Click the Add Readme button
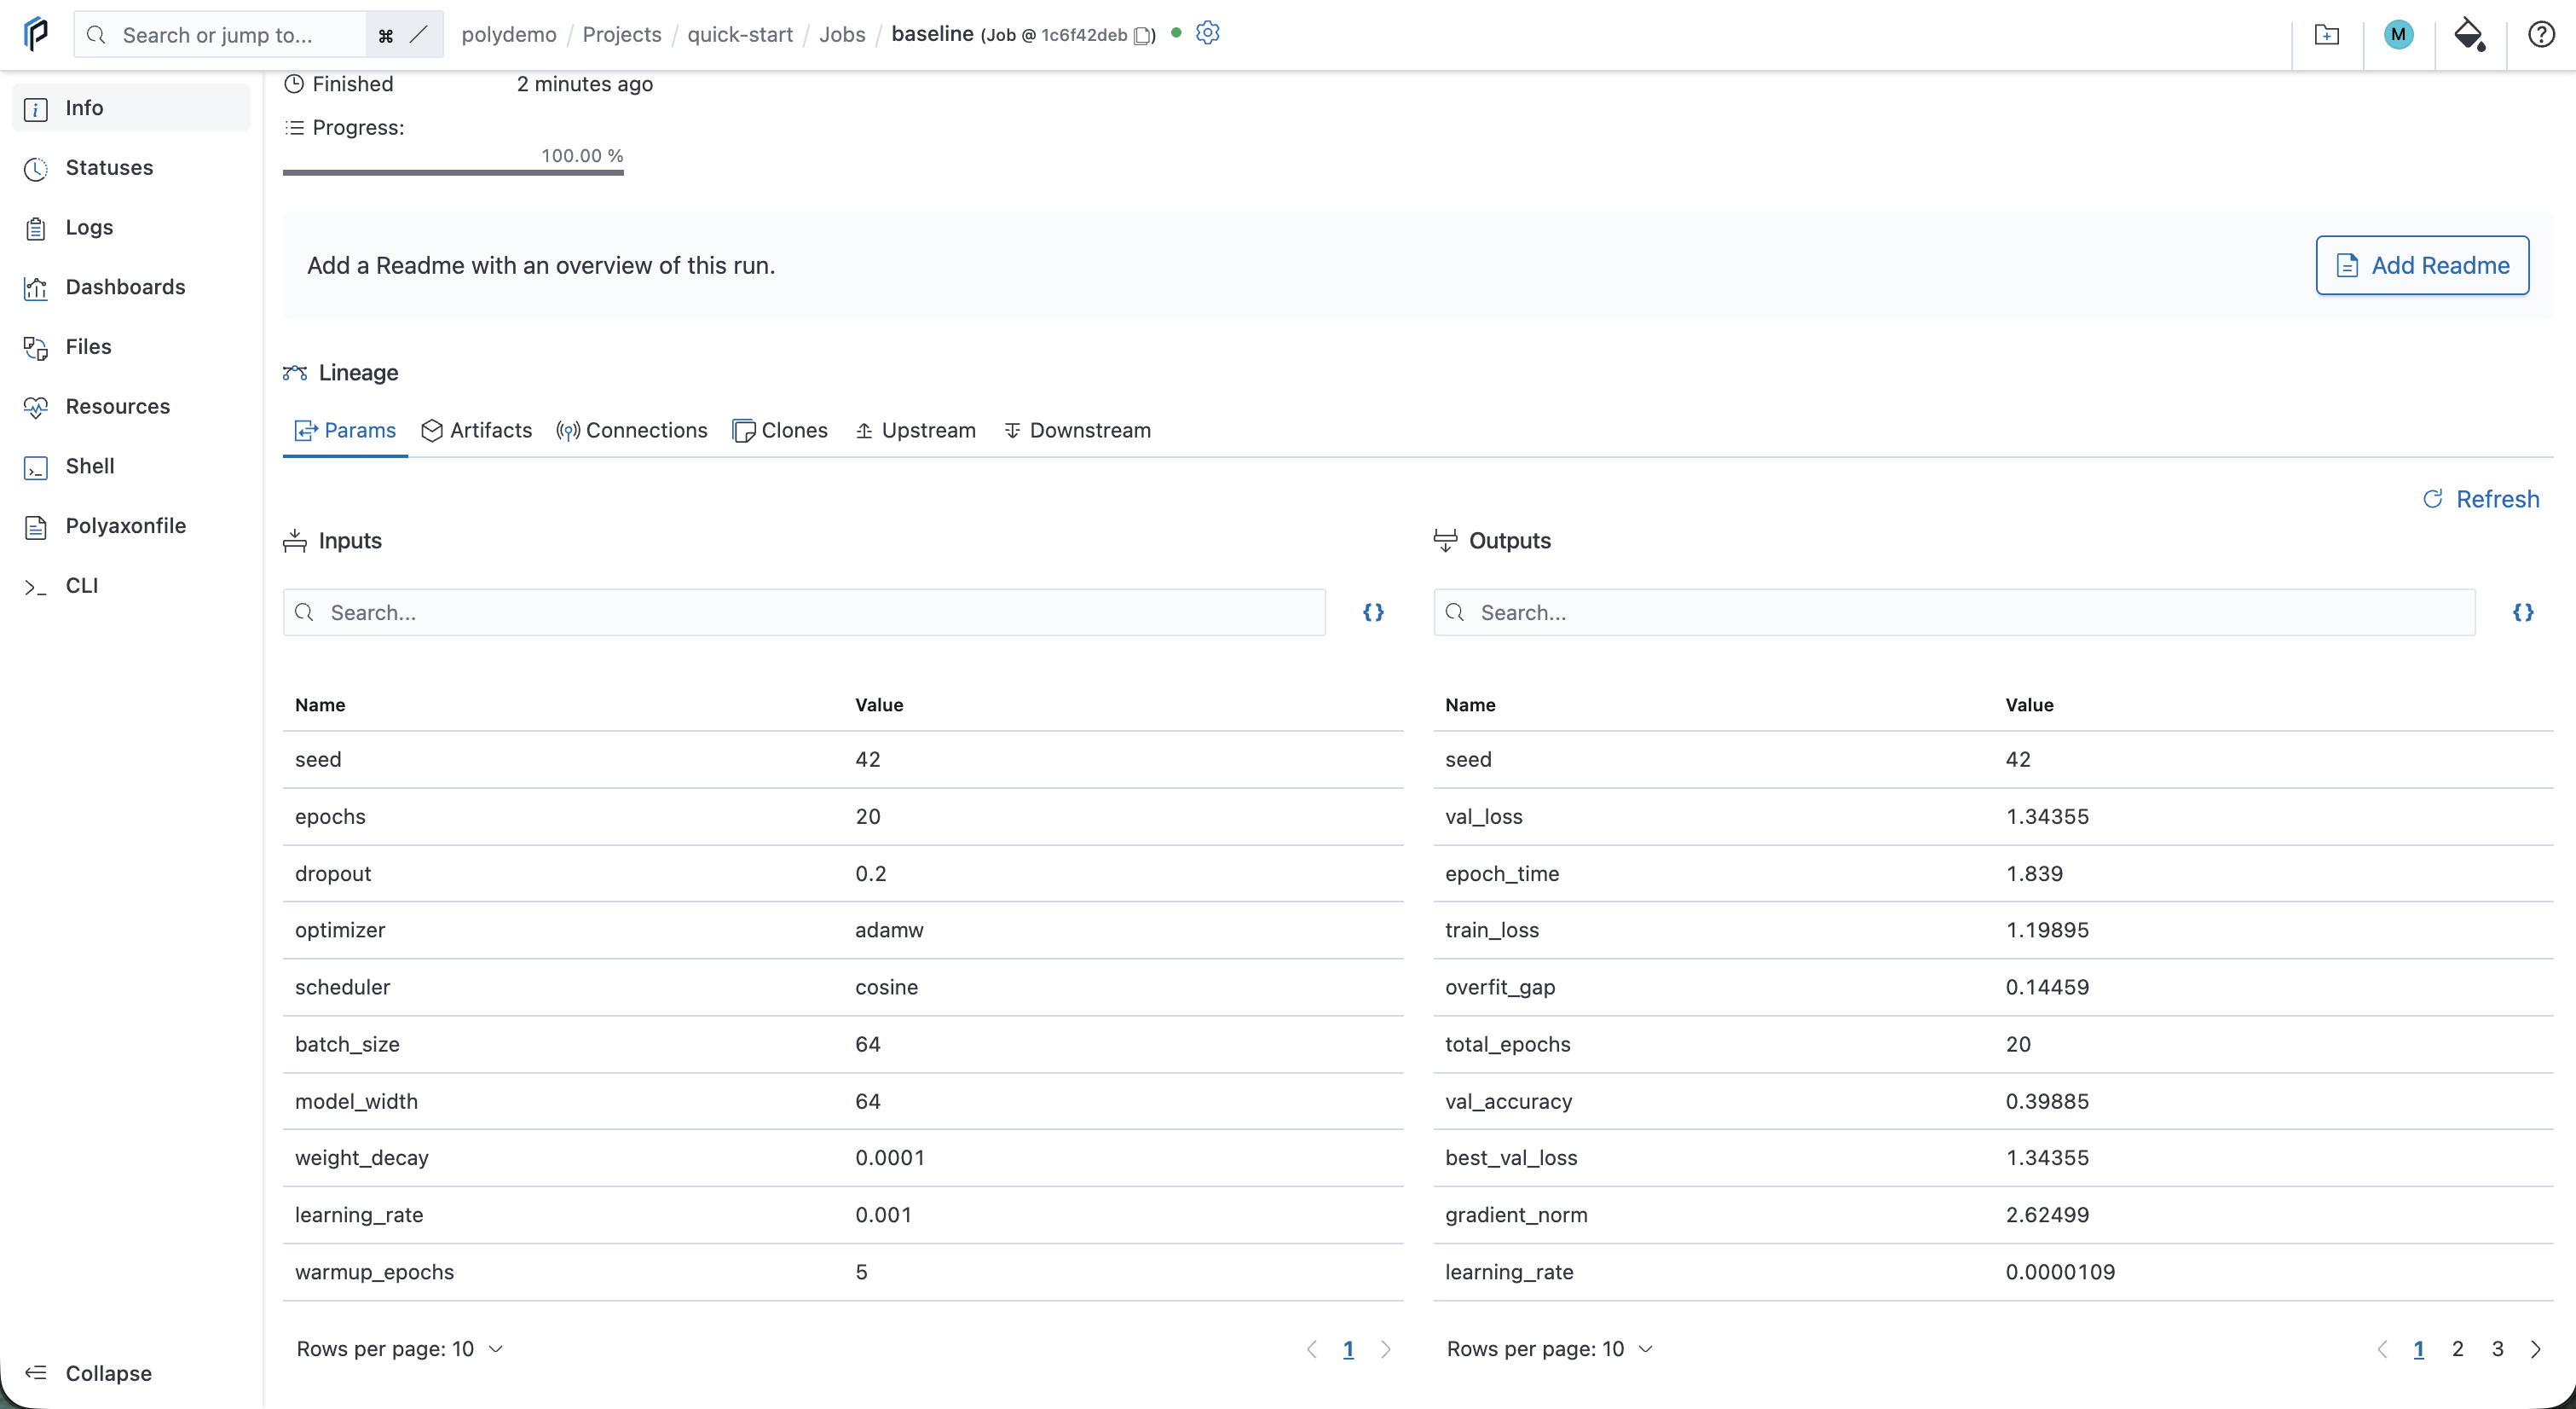Screen dimensions: 2576x1409 click(2422, 265)
